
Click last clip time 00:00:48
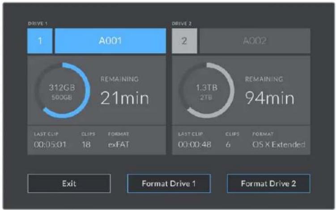(x=195, y=144)
